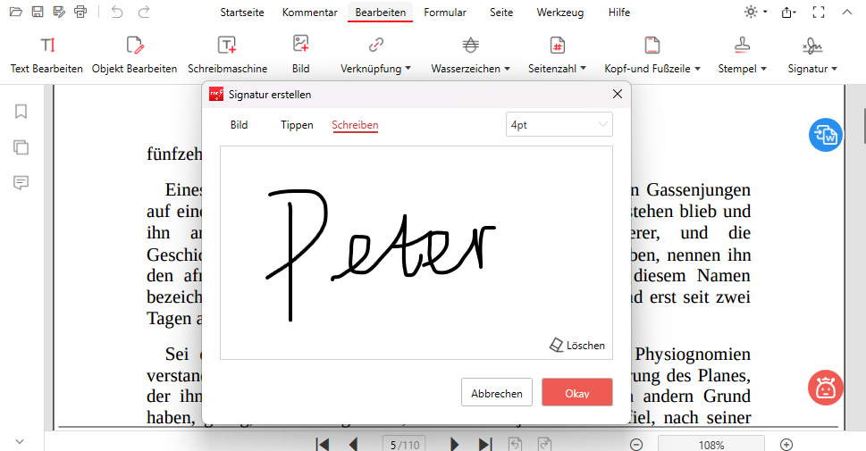This screenshot has height=451, width=866.
Task: Switch to the Tippen signature tab
Action: click(297, 125)
